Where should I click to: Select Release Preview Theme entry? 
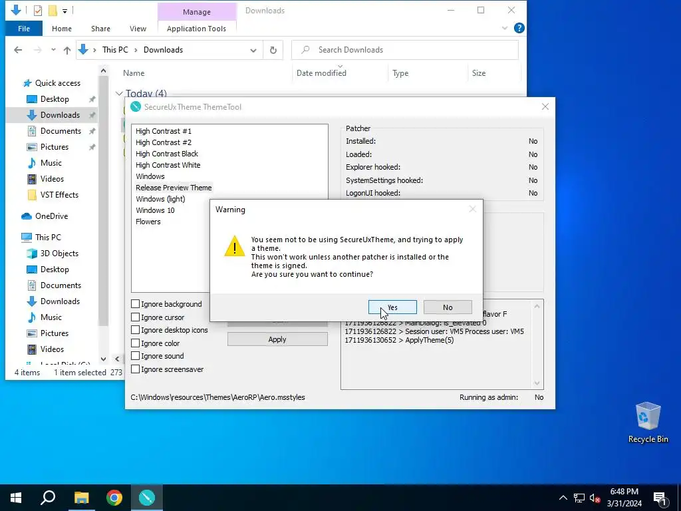pyautogui.click(x=174, y=187)
